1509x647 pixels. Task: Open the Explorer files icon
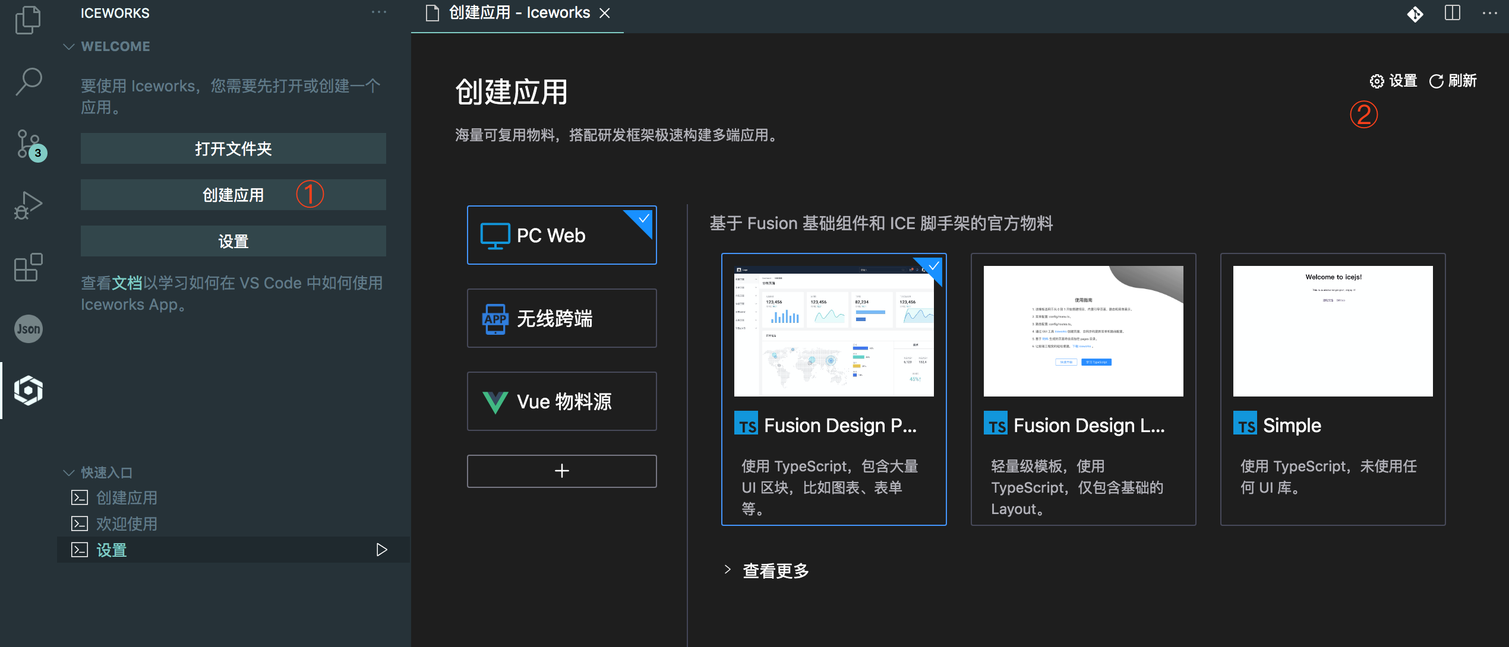[x=28, y=19]
